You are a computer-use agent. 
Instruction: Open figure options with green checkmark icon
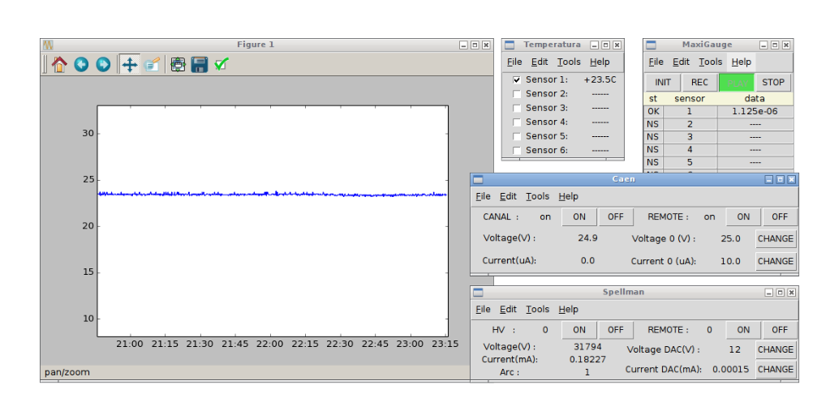221,64
